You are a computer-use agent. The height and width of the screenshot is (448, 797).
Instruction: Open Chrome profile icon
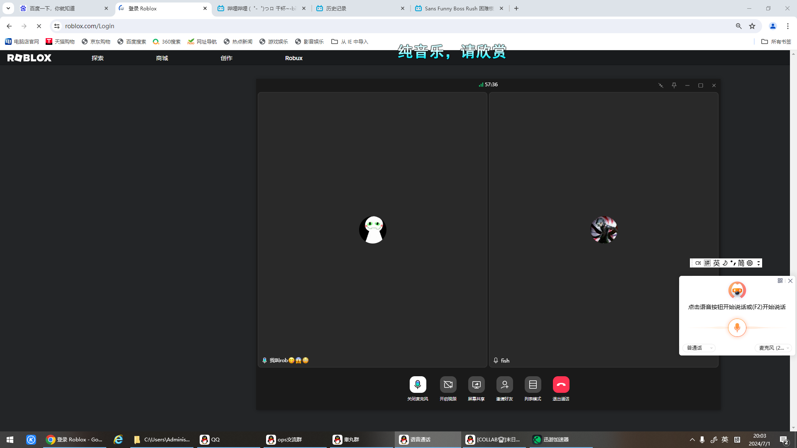773,26
